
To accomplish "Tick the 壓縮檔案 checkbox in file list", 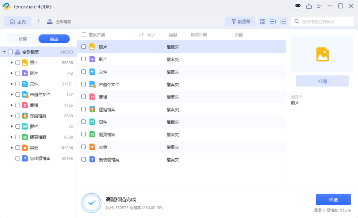I will point(83,109).
